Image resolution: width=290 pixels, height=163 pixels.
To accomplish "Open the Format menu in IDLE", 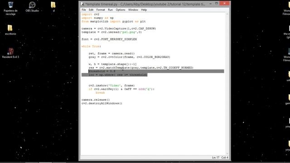I will (x=101, y=10).
